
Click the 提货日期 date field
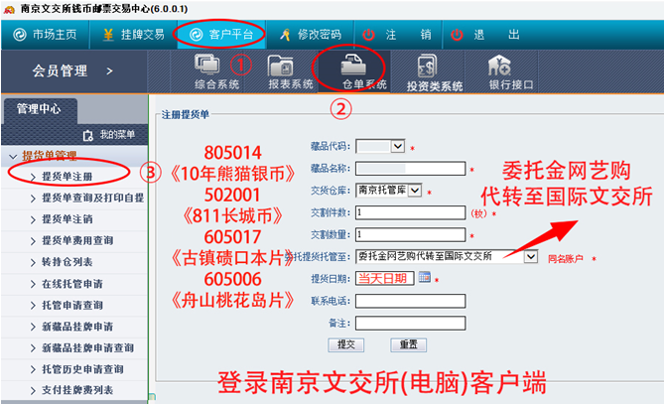click(384, 279)
